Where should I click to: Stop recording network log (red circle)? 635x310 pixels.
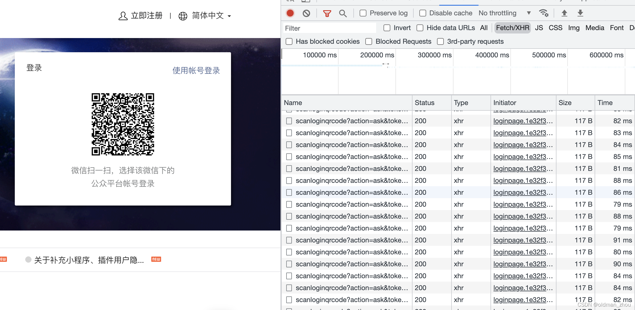tap(290, 13)
